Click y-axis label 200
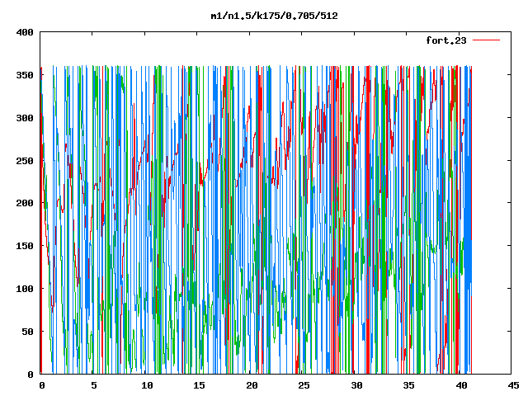This screenshot has height=396, width=528. 25,203
